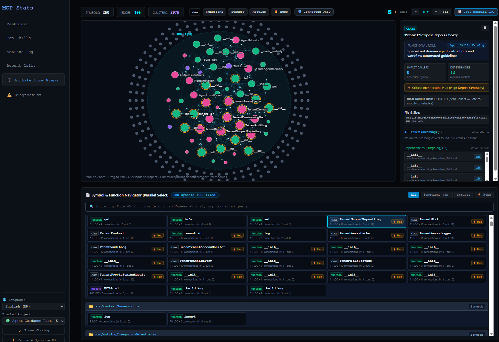
Task: Click the AgentMonitor node in the graph
Action: click(x=236, y=40)
